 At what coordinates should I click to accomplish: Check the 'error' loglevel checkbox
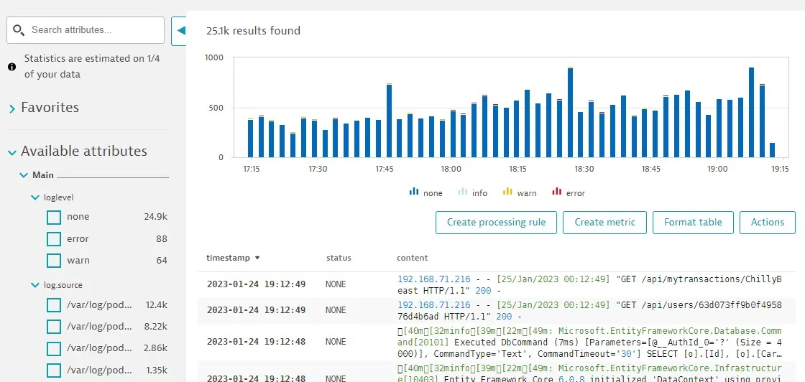(54, 239)
